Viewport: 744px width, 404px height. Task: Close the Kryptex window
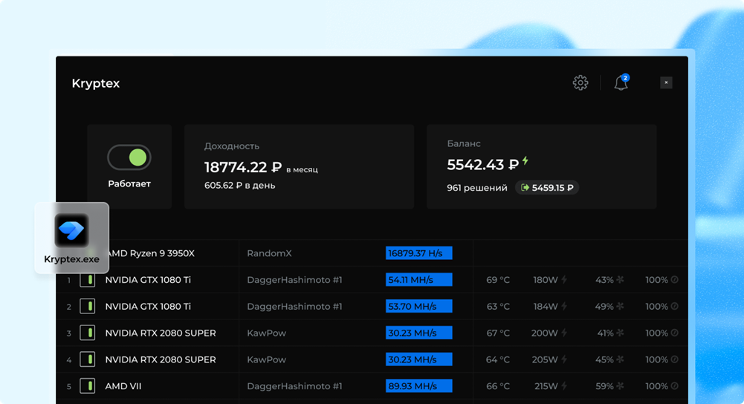click(x=666, y=82)
